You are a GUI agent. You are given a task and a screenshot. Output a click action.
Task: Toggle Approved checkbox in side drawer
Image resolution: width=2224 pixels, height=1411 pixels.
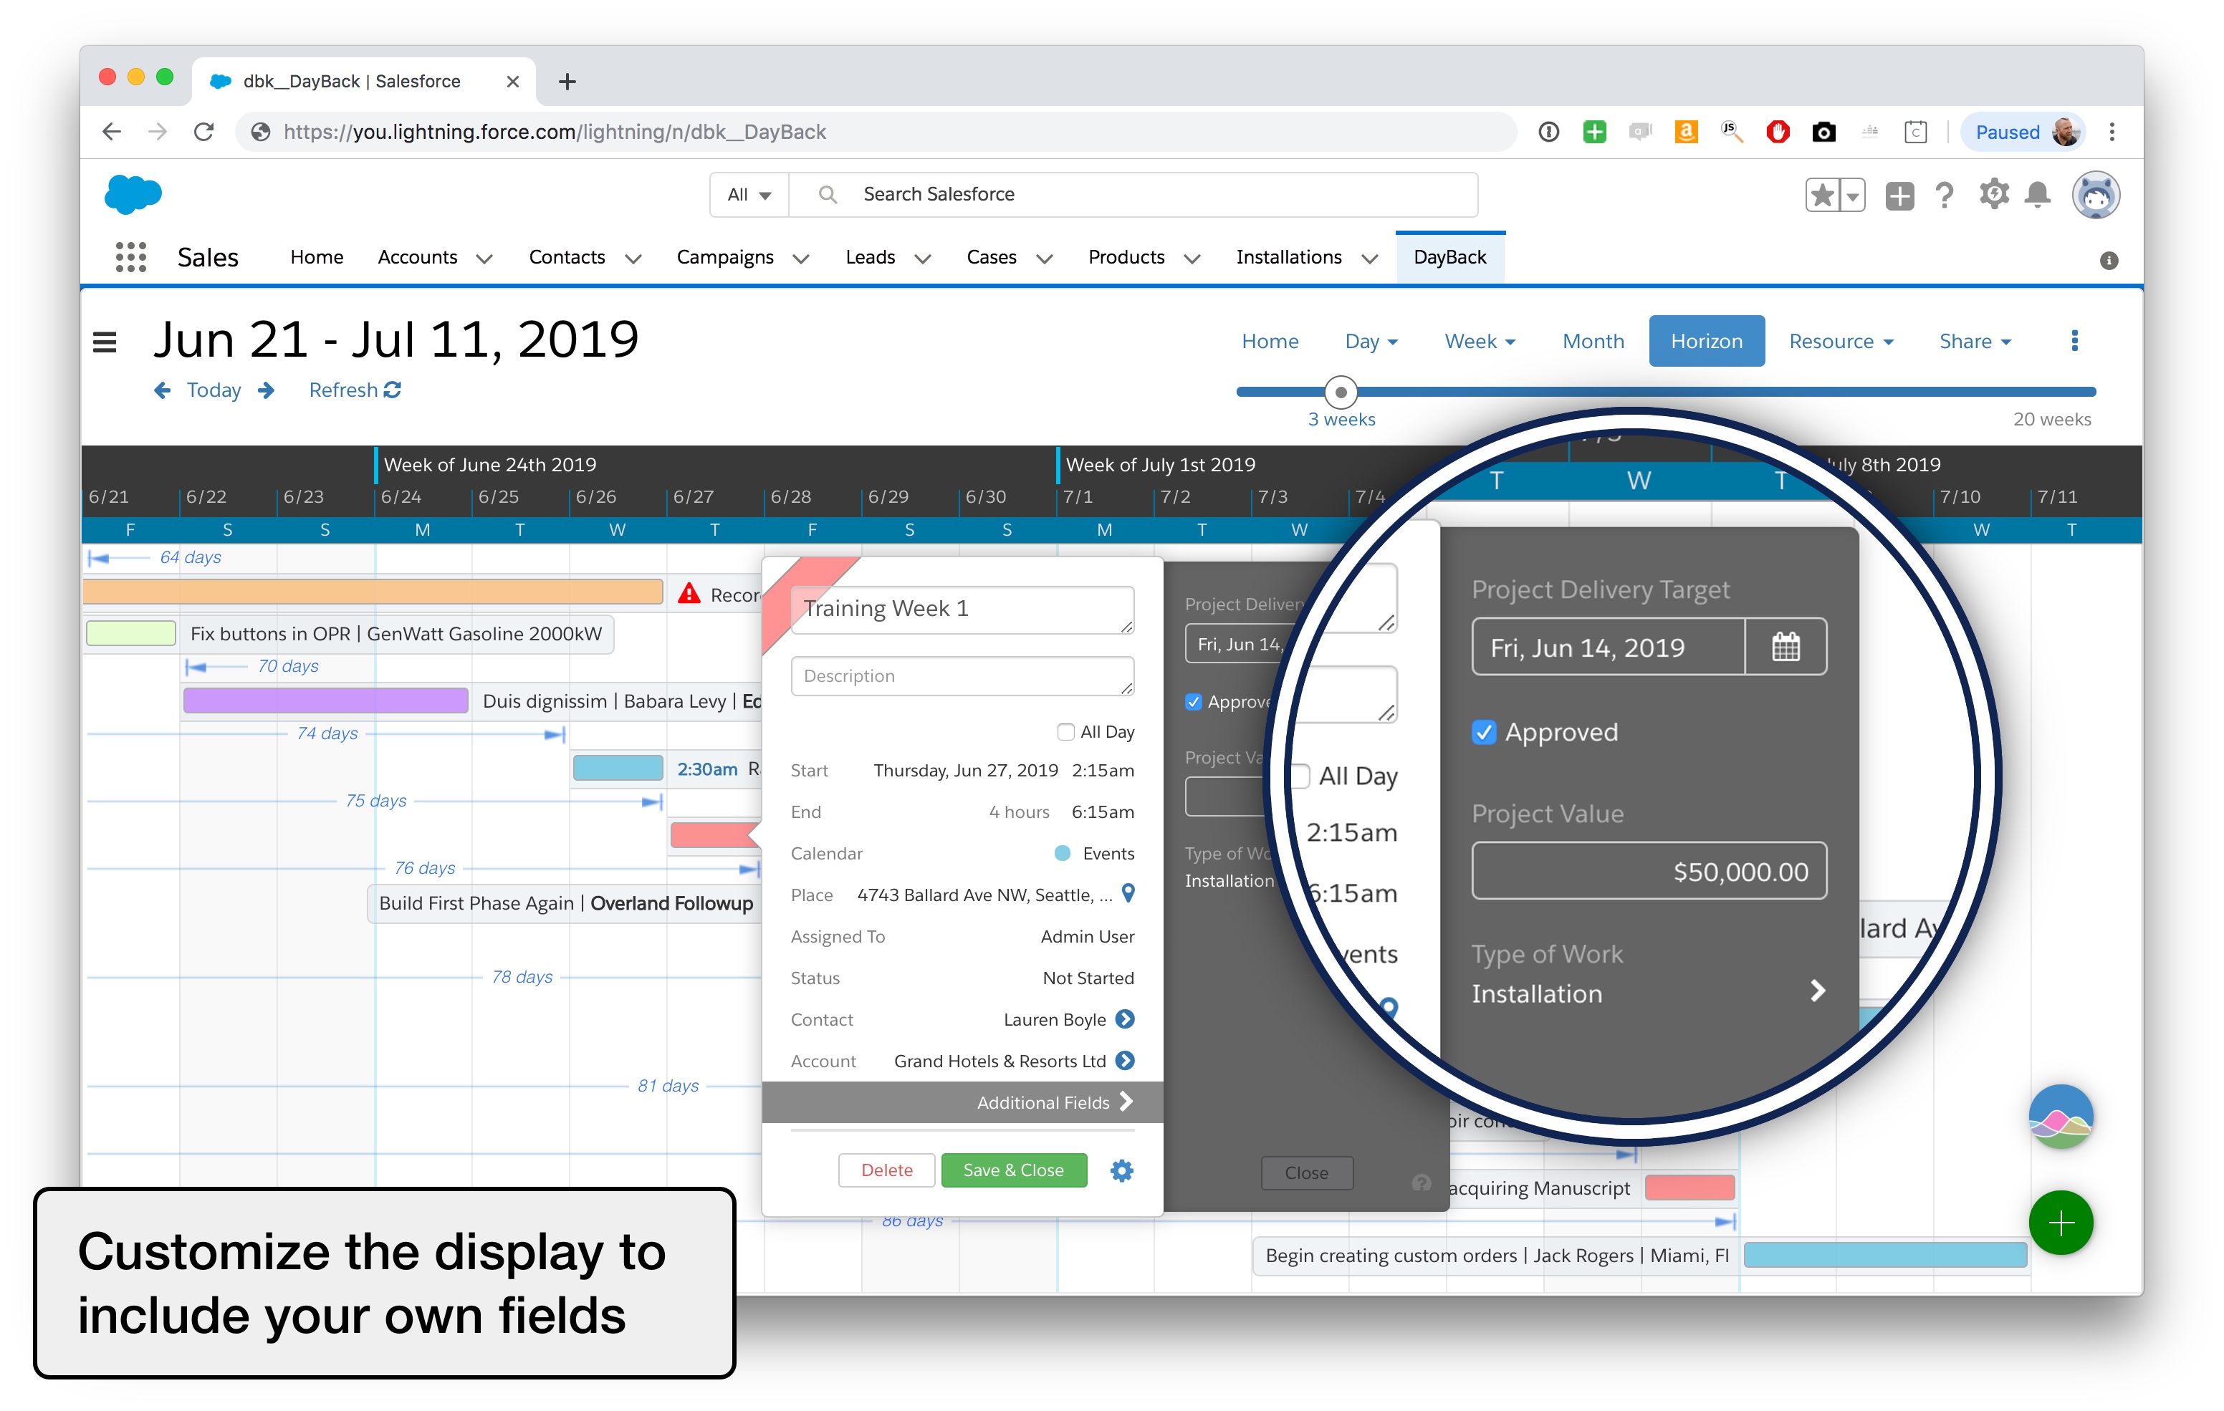(1193, 702)
